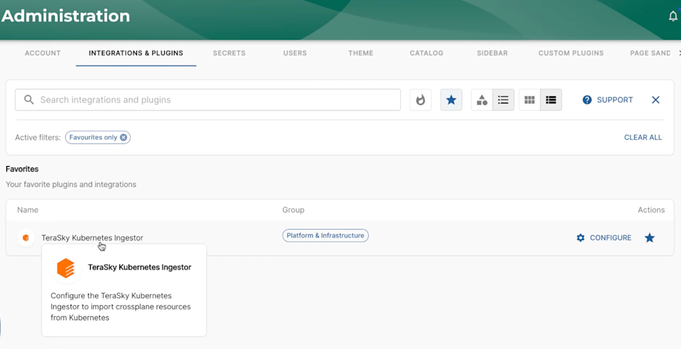This screenshot has width=681, height=349.
Task: Click the TeraSky Kubernetes Ingestor row name
Action: (92, 238)
